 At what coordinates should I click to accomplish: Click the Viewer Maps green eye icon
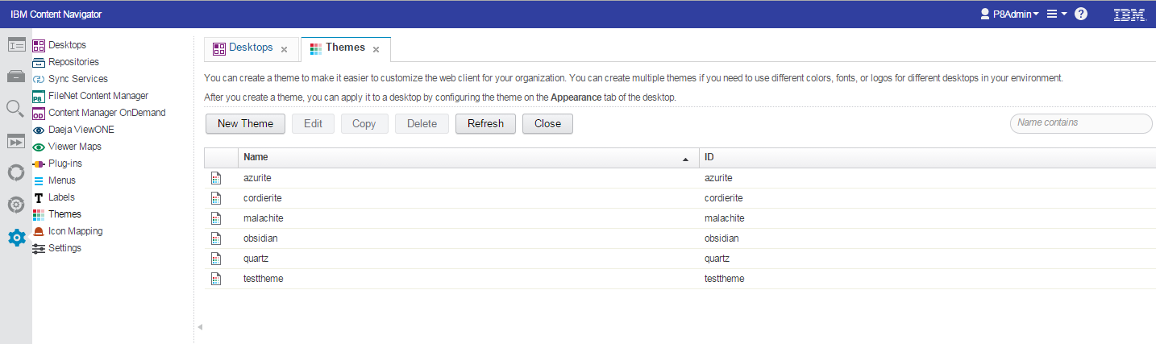39,147
